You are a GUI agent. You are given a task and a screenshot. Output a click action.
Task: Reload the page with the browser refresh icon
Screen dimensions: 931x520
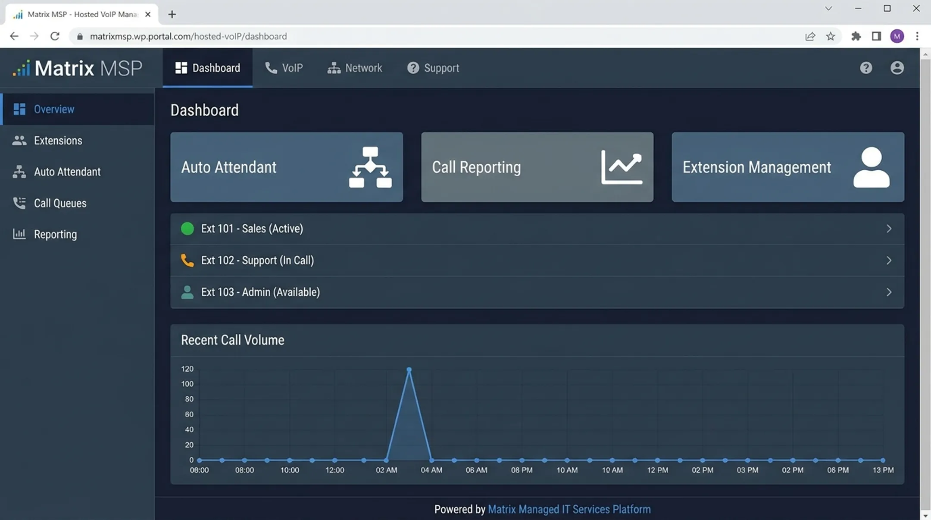coord(55,36)
